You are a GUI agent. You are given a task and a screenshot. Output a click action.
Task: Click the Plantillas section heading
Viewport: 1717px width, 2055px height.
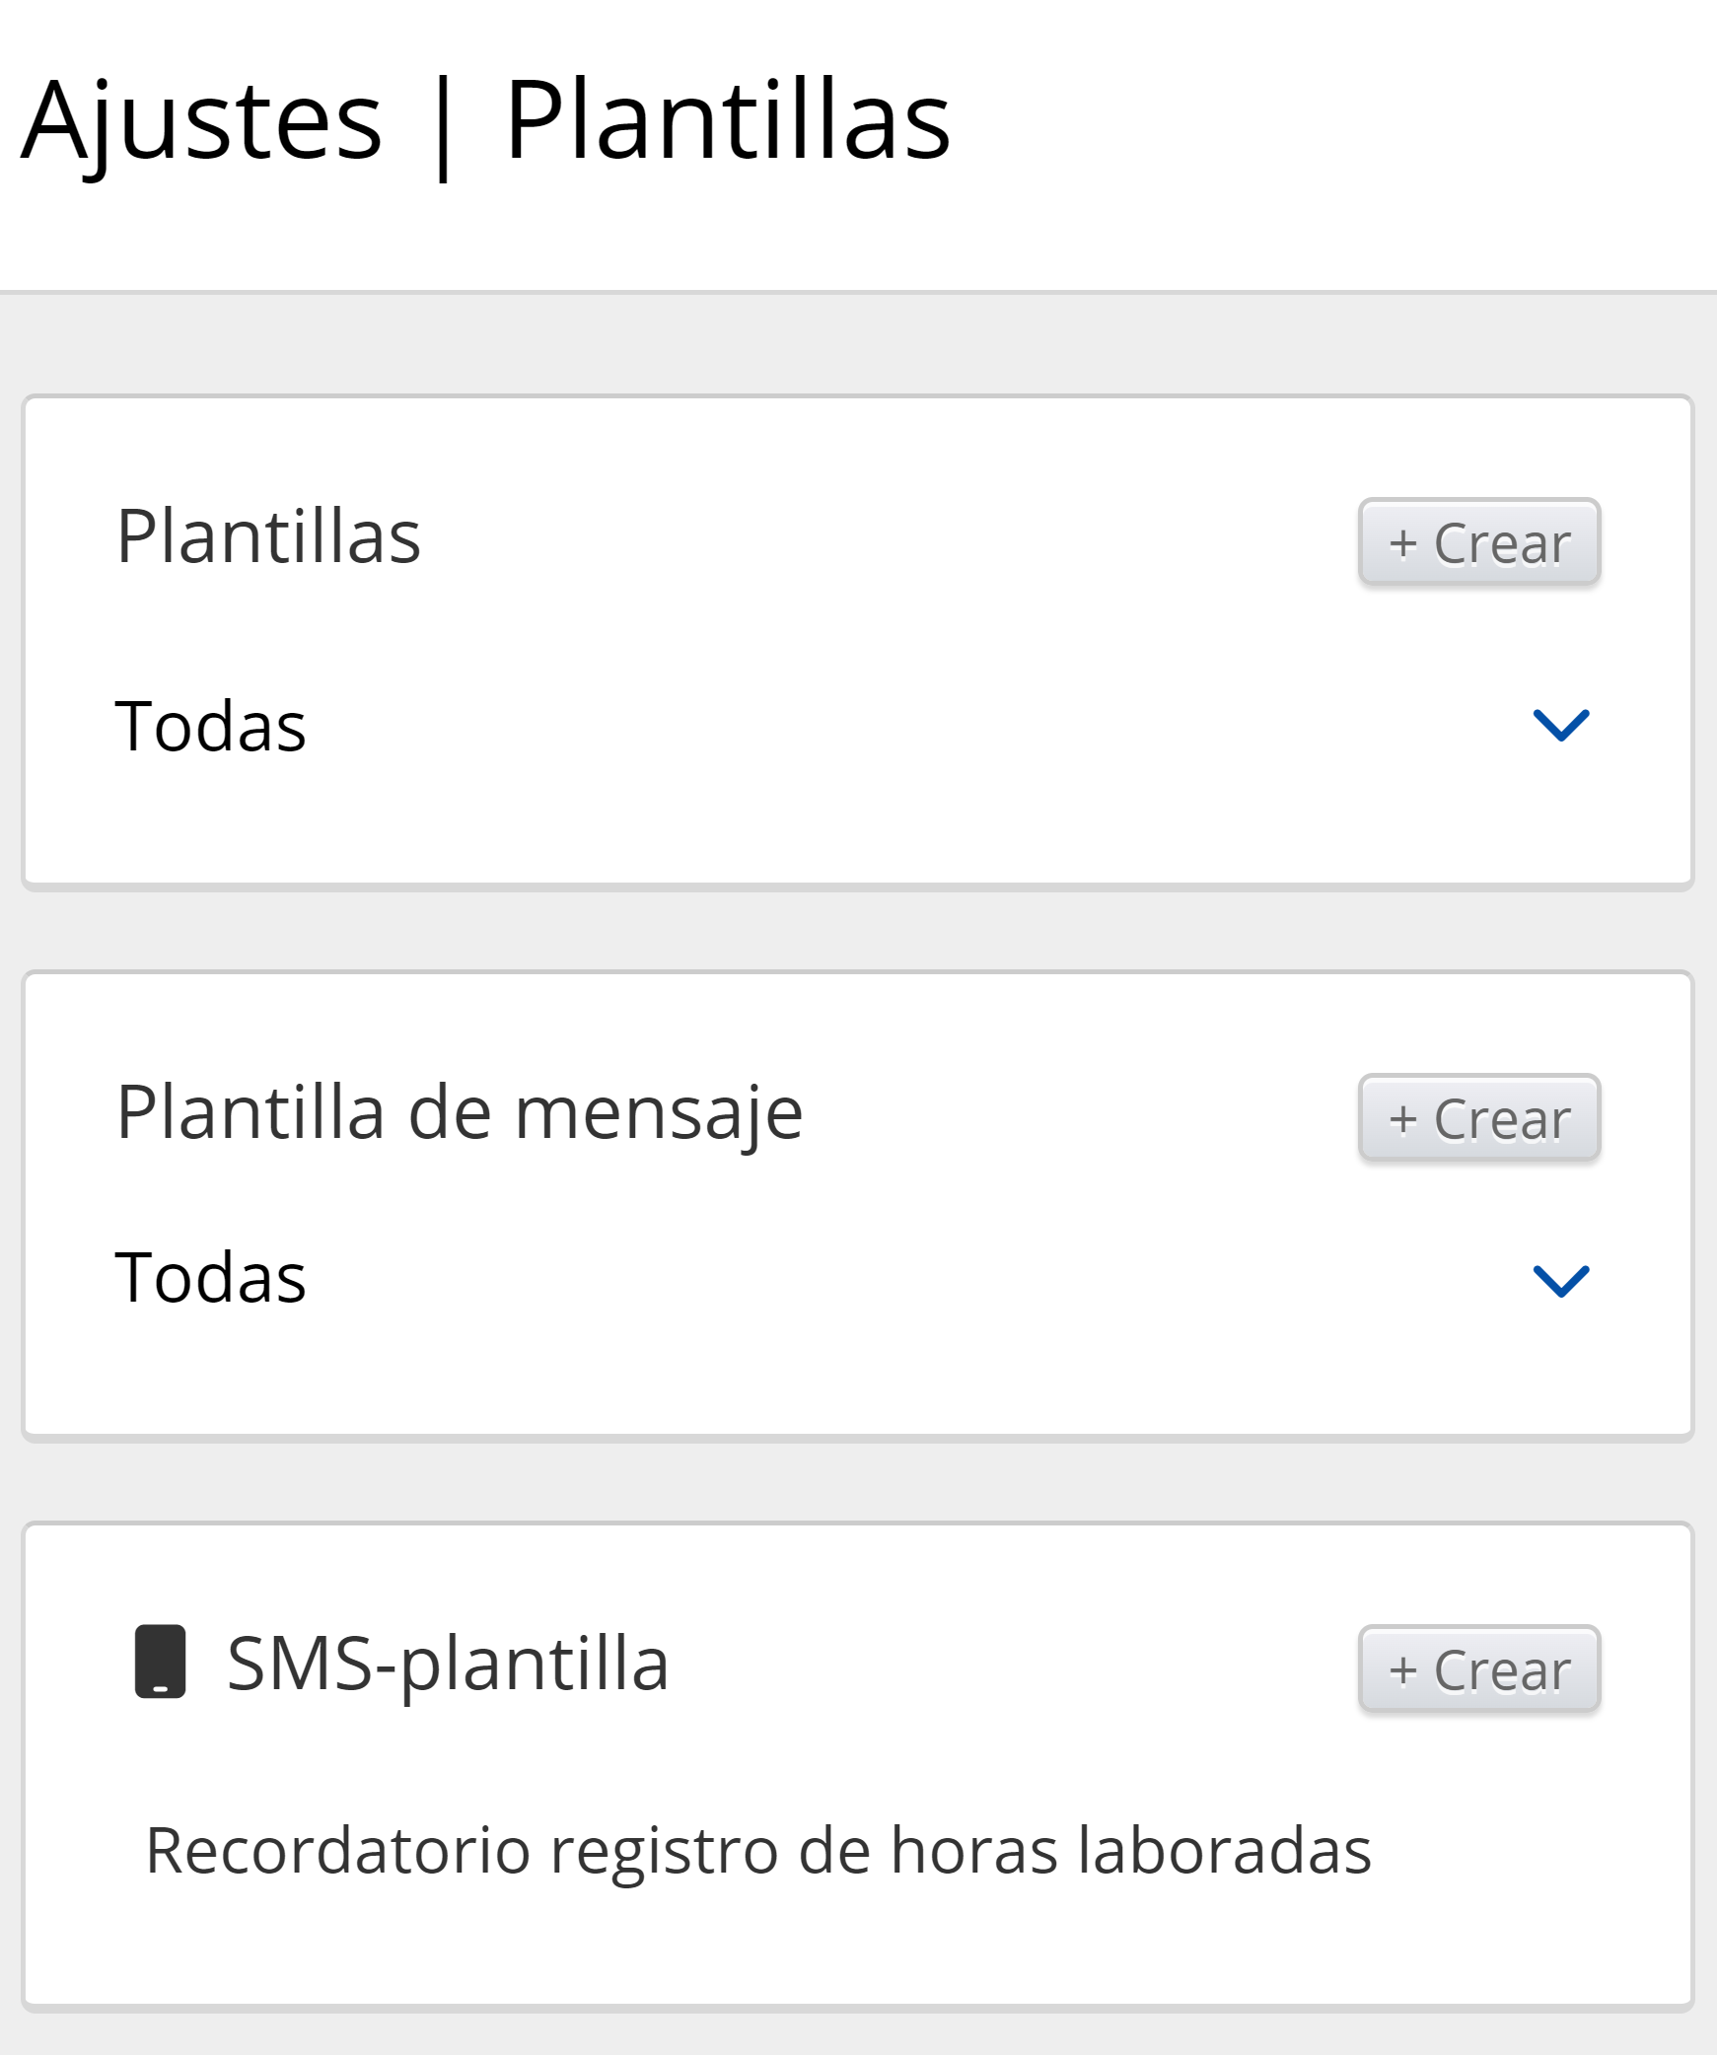click(x=268, y=536)
